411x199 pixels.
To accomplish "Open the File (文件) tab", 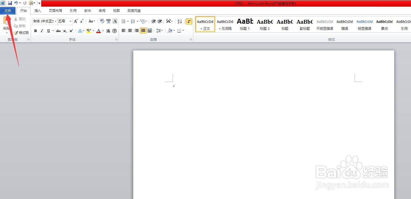I will 8,11.
